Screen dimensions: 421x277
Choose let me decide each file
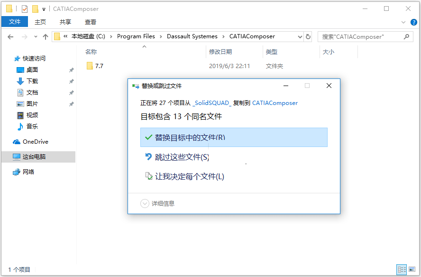click(x=184, y=176)
